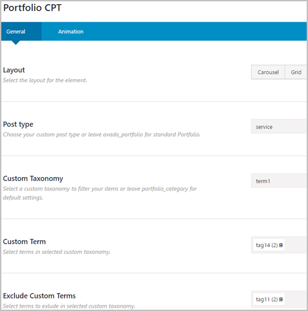
Task: Delete tag11 with its trash icon
Action: [281, 300]
